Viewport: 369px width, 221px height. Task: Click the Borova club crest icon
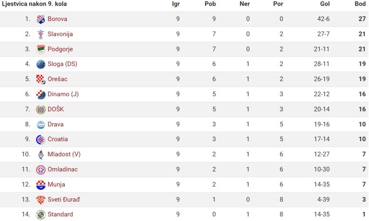[x=41, y=19]
